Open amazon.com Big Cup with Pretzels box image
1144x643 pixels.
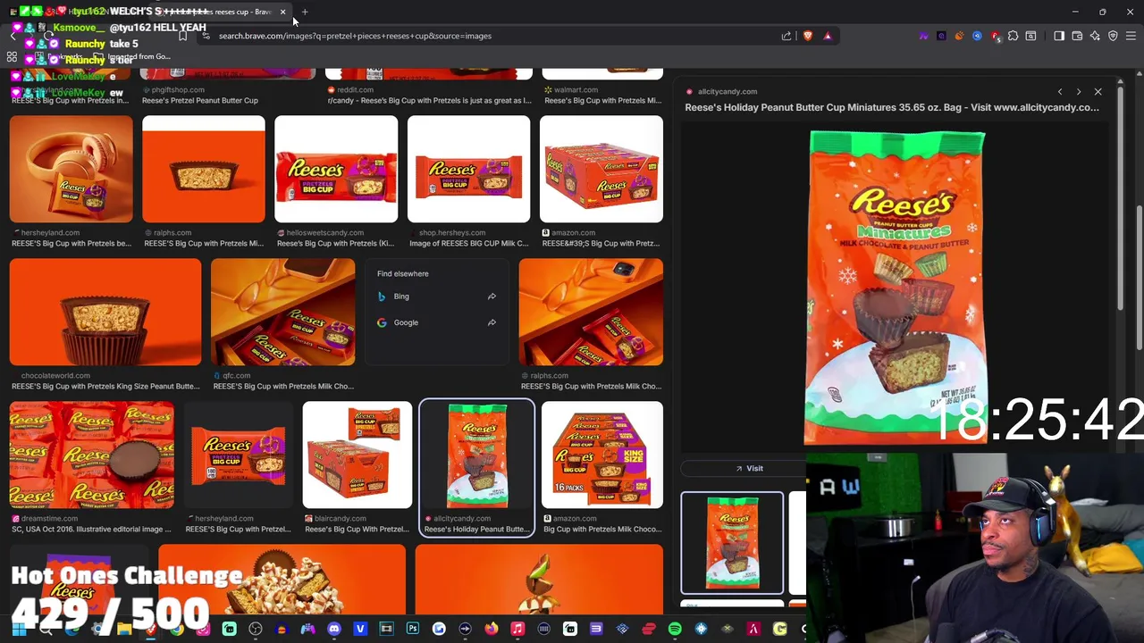[601, 169]
